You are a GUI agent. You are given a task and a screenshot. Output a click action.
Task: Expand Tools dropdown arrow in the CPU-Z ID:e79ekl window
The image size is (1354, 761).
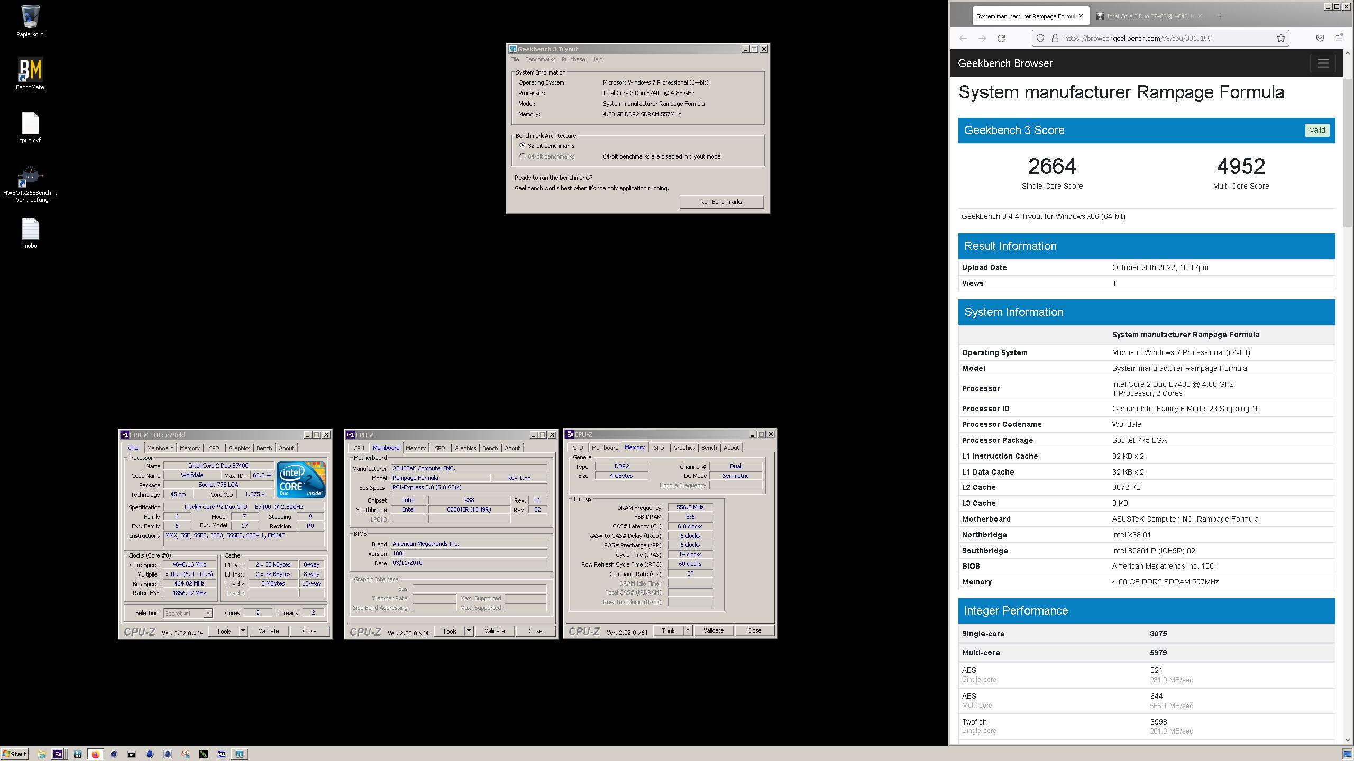click(243, 631)
